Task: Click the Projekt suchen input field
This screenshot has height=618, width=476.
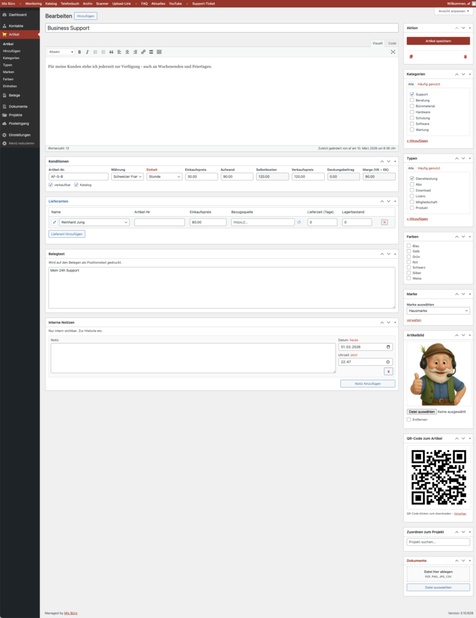Action: (438, 542)
